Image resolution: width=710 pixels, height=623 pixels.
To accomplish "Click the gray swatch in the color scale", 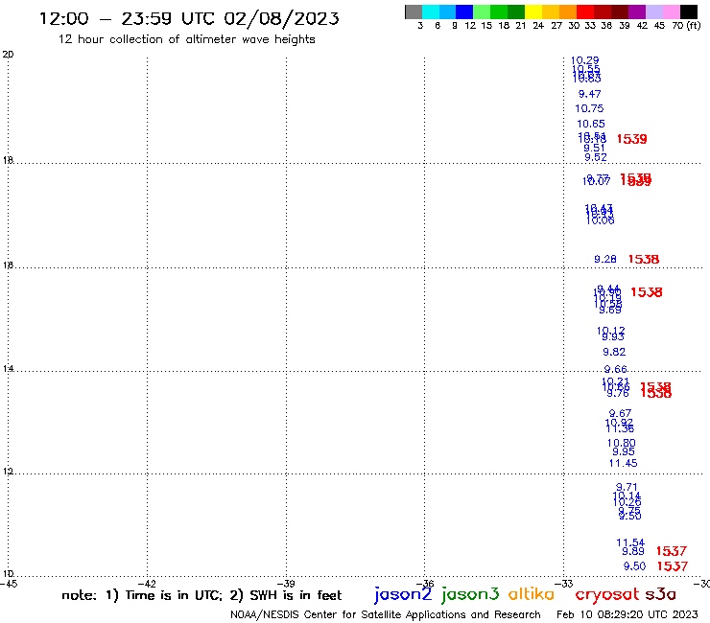I will tap(414, 12).
